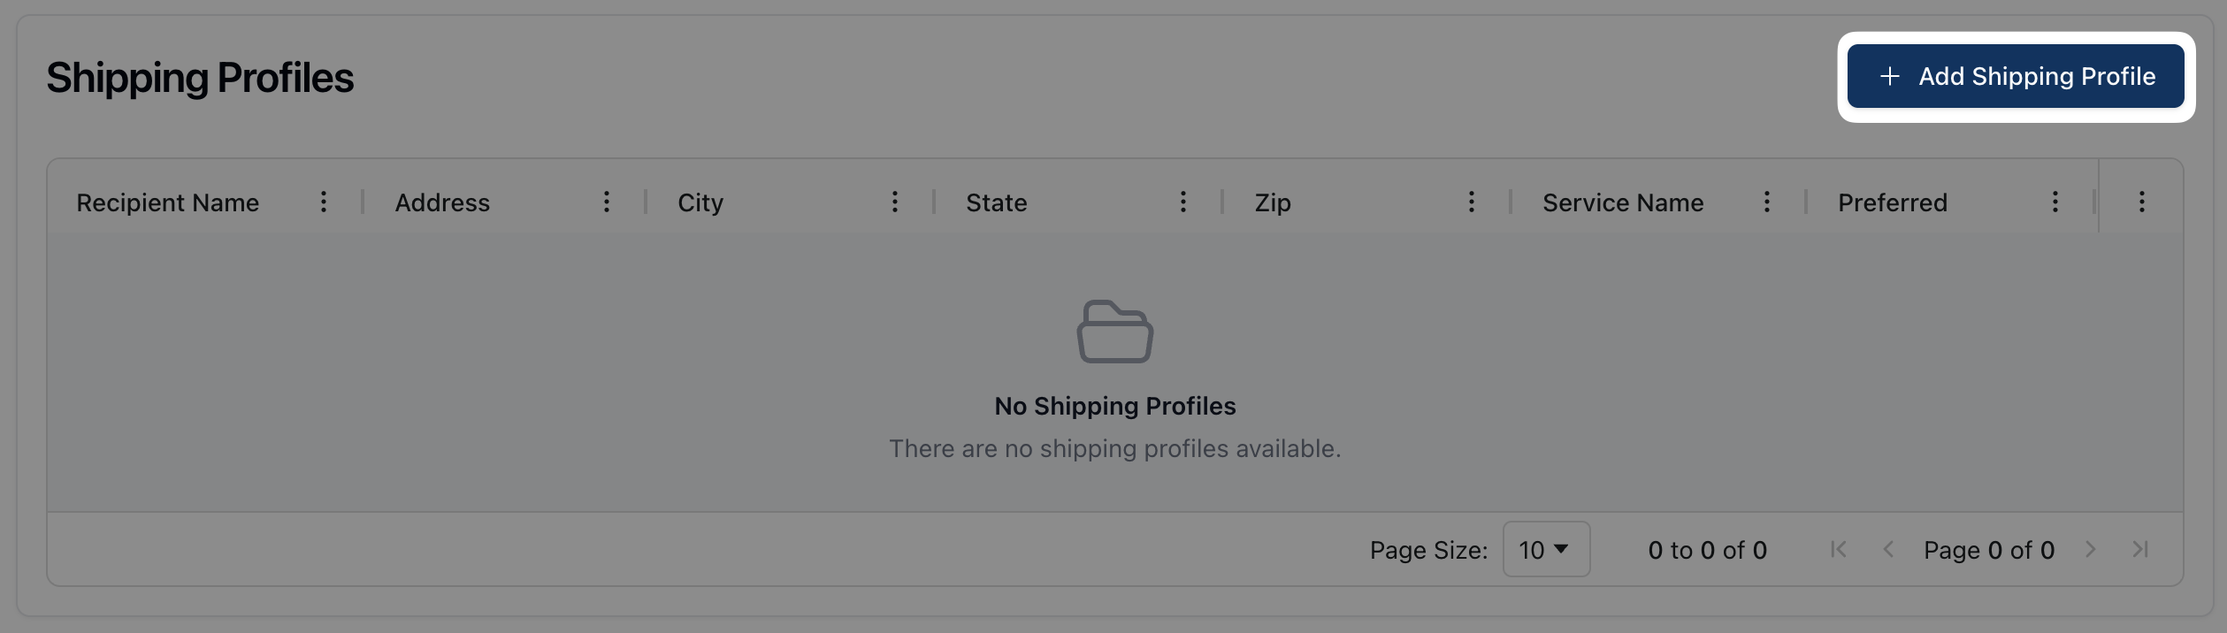Open Zip column options menu
This screenshot has width=2227, height=633.
1472,202
